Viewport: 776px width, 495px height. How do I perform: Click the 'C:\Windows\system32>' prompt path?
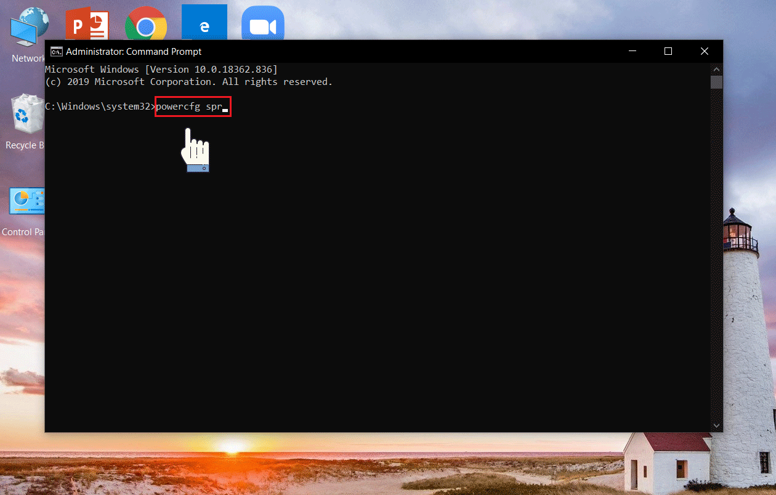[x=99, y=107]
